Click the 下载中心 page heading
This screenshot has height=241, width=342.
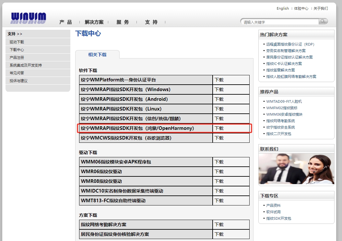pos(88,34)
